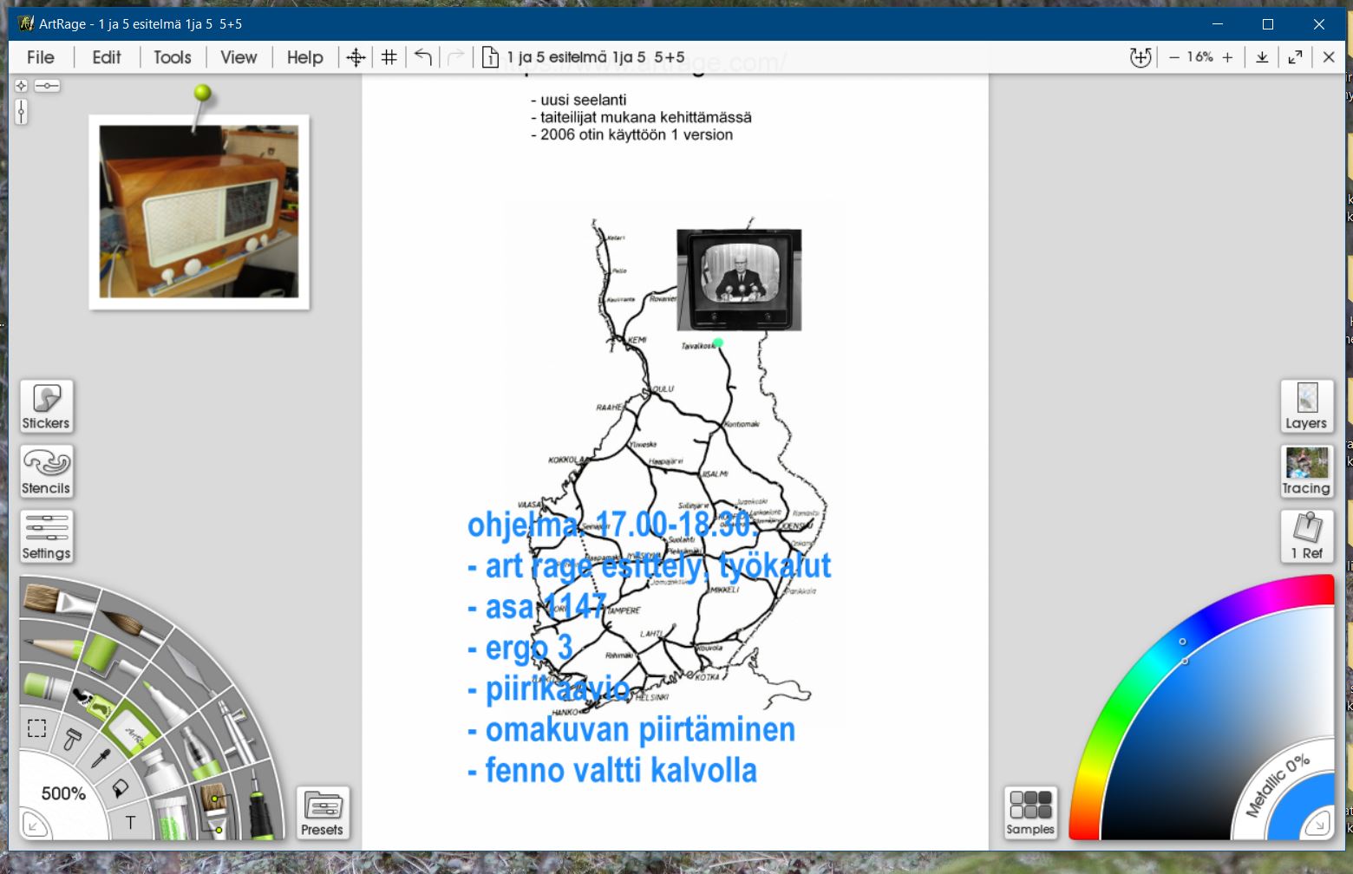Select the Felt Pen marker tool

165,701
